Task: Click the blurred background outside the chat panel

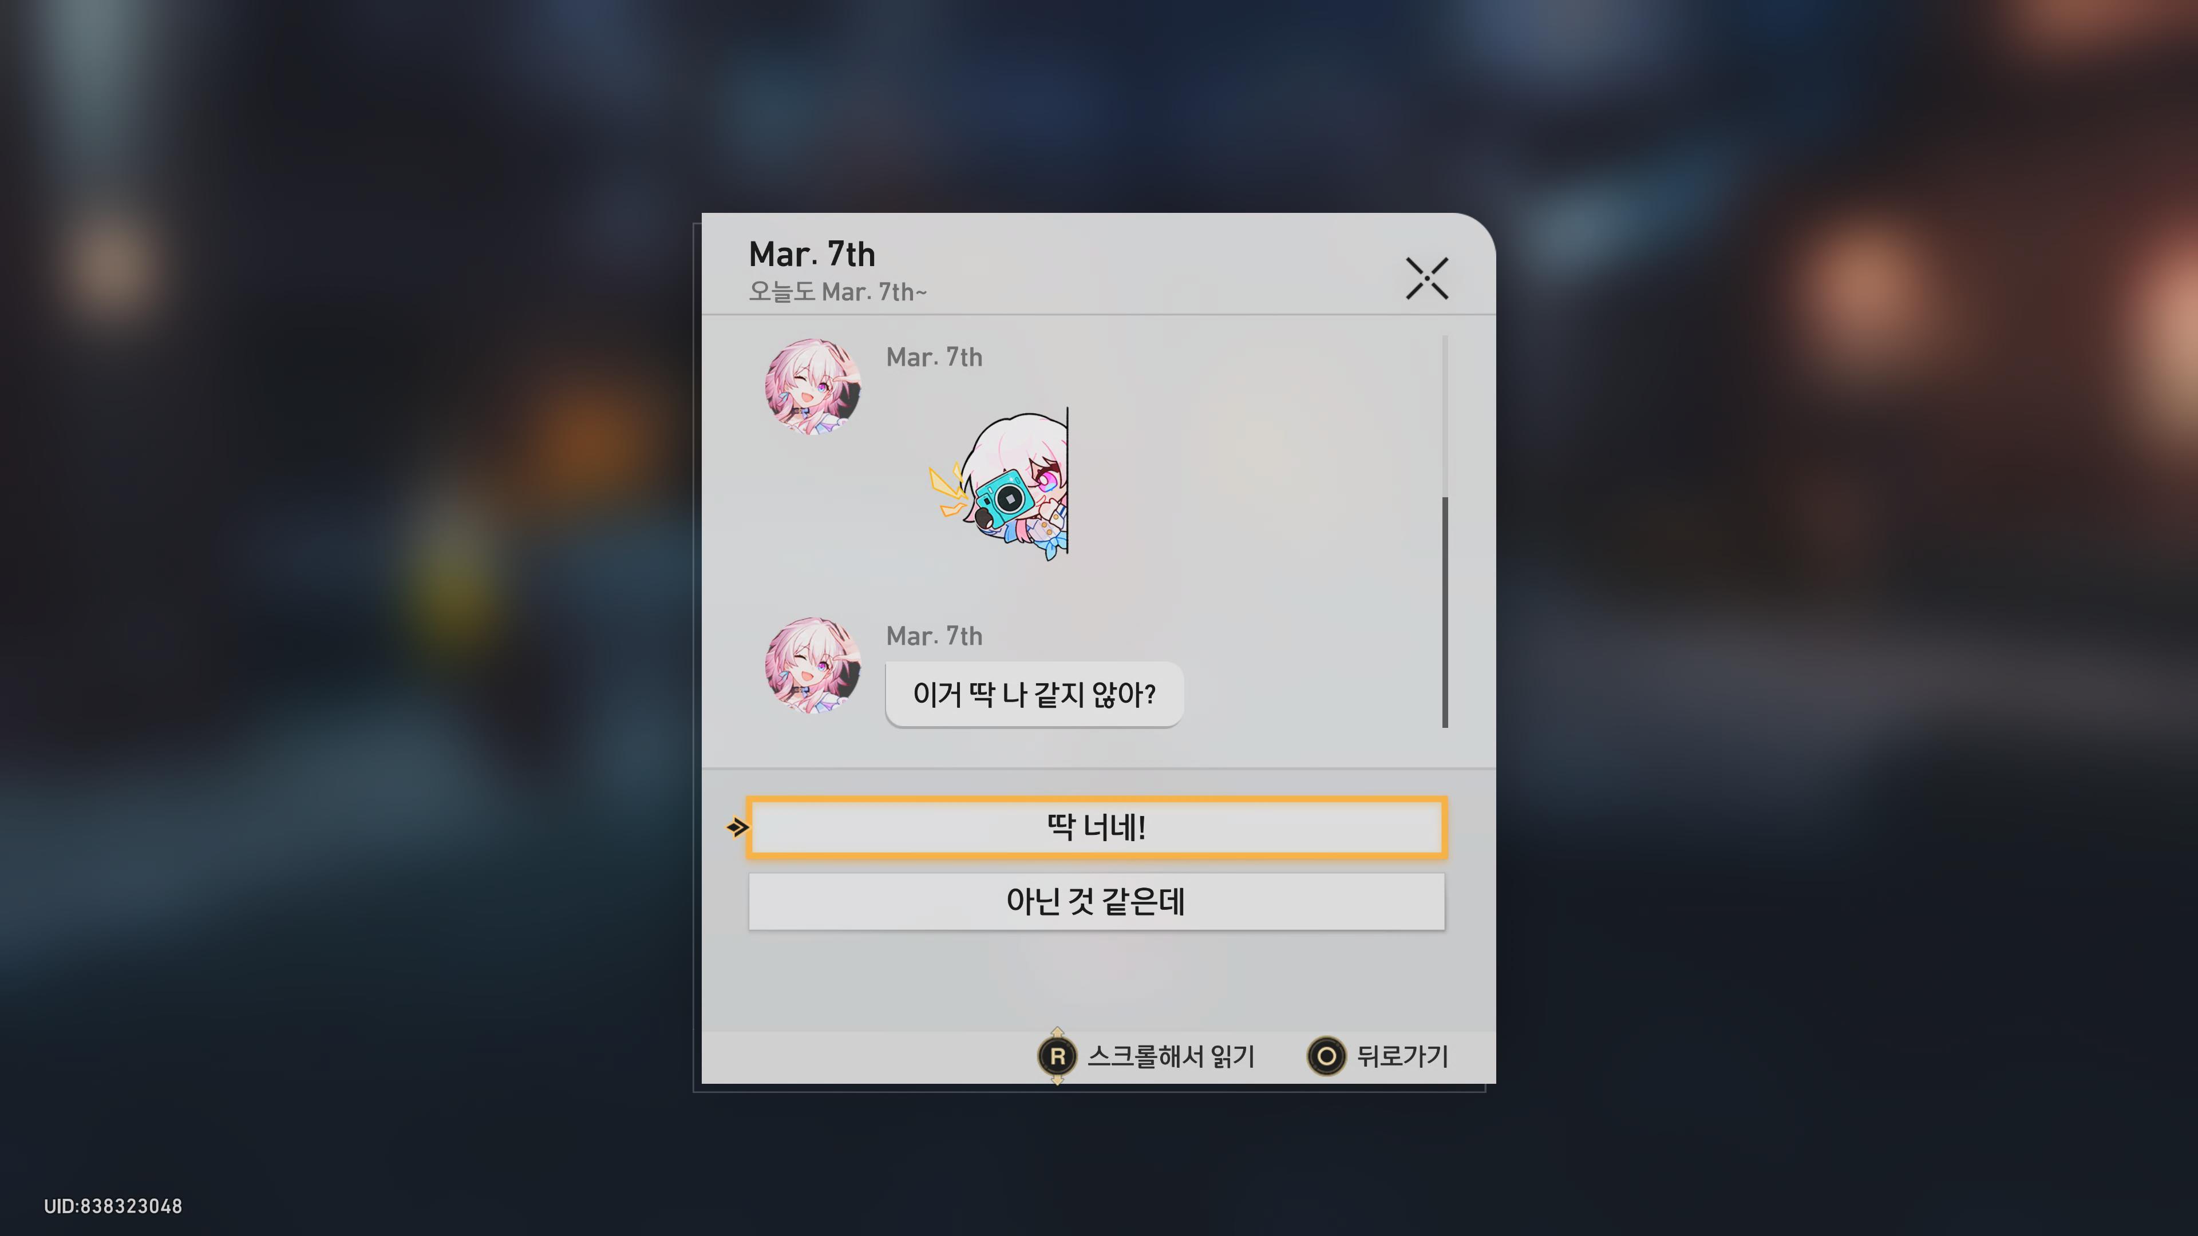Action: click(341, 597)
